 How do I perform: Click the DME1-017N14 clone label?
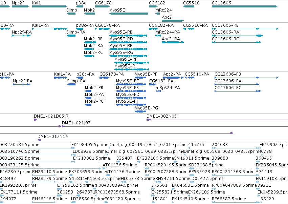(x=53, y=137)
